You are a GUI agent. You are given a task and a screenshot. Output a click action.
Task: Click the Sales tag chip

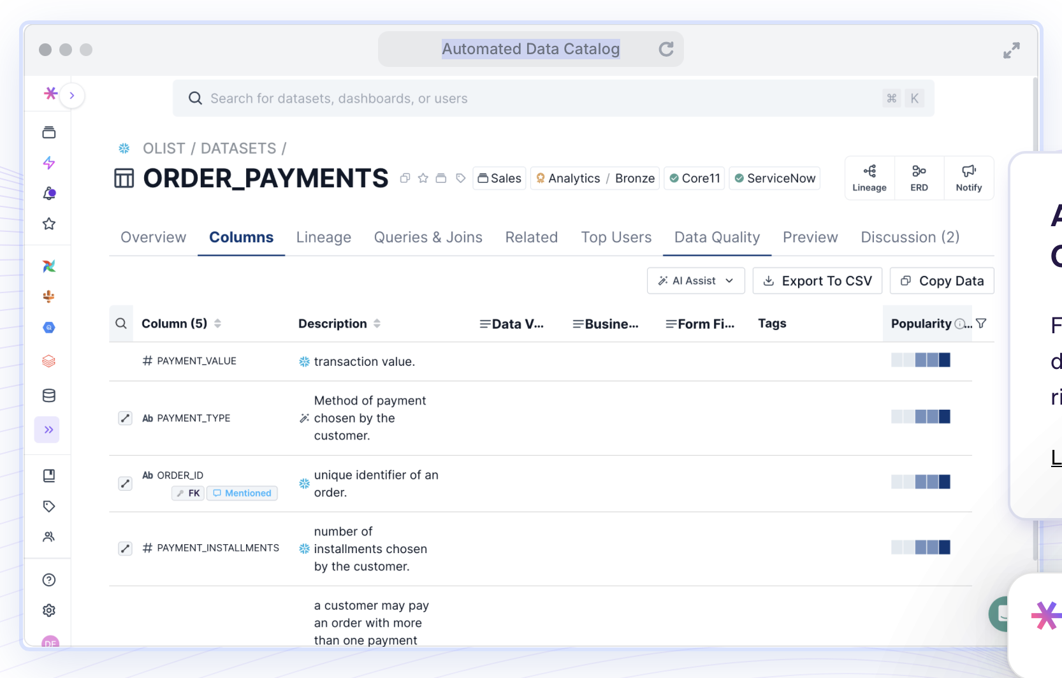(500, 178)
